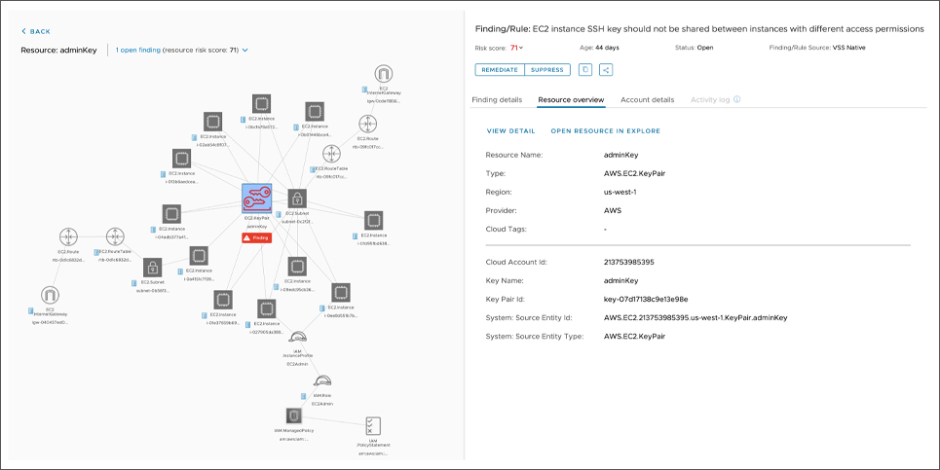The image size is (940, 470).
Task: Click the IAM Role EC2Admin helmet node
Action: coord(323,380)
